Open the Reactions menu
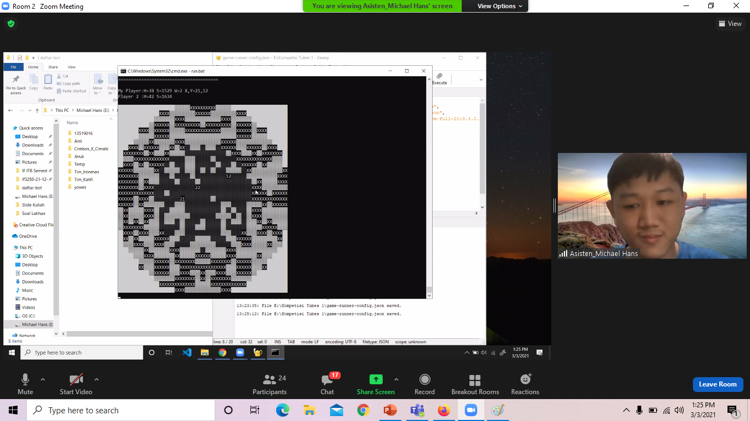The height and width of the screenshot is (421, 750). [525, 384]
